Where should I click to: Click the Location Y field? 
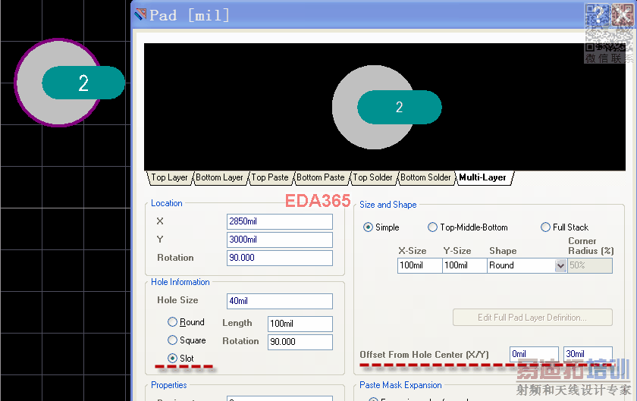pos(280,240)
